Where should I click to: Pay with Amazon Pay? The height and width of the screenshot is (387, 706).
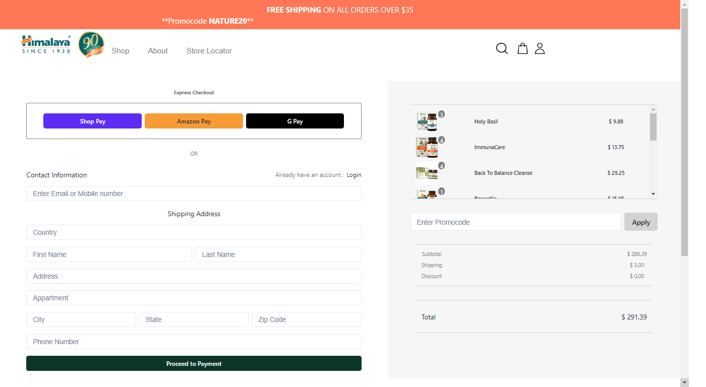click(x=194, y=121)
